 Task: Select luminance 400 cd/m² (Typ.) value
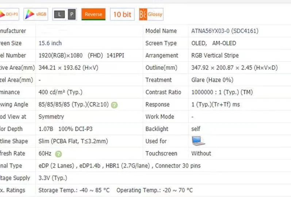(x=61, y=92)
